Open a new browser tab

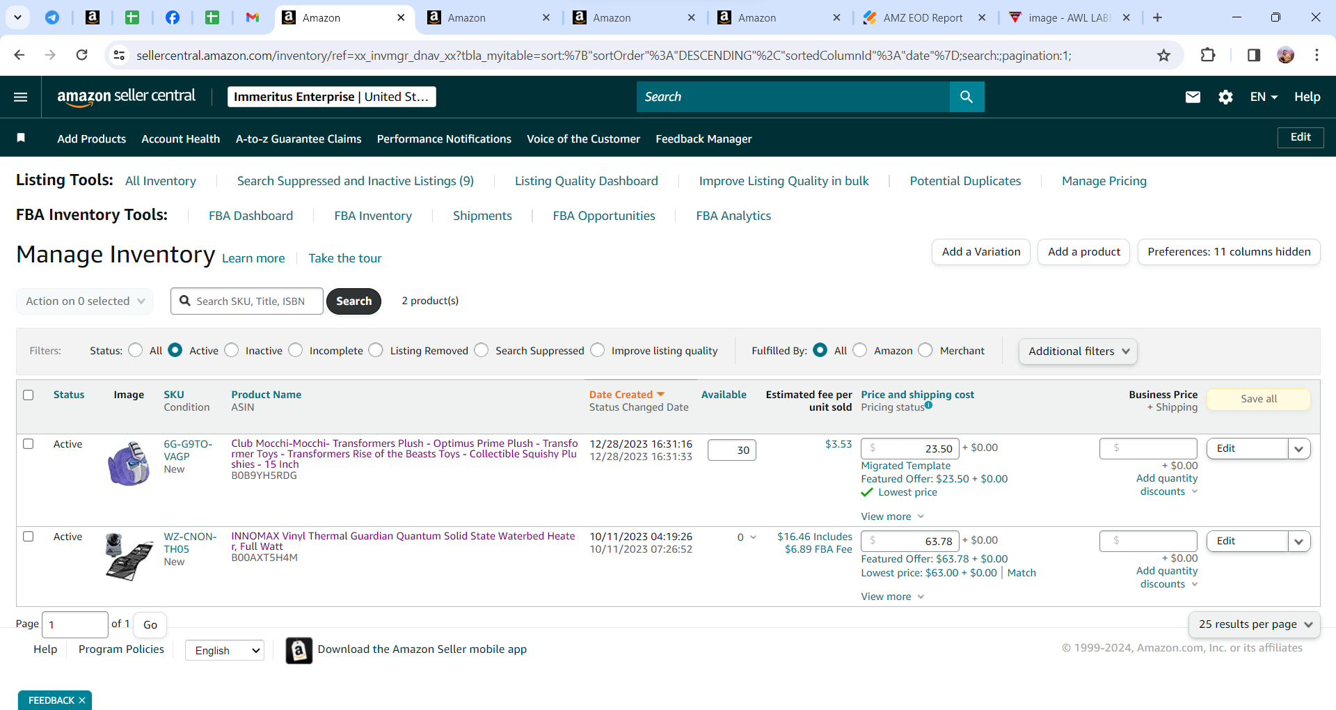point(1157,17)
